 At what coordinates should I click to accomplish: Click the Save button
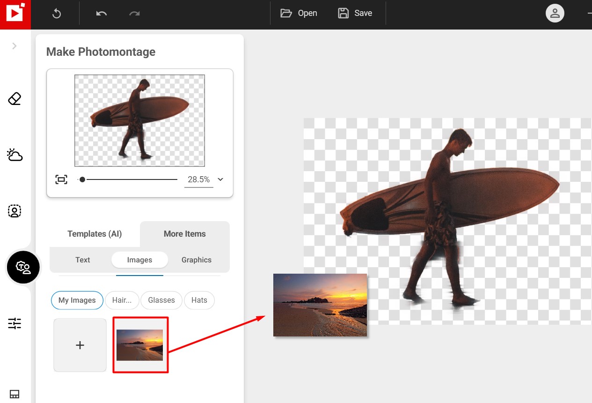coord(355,13)
